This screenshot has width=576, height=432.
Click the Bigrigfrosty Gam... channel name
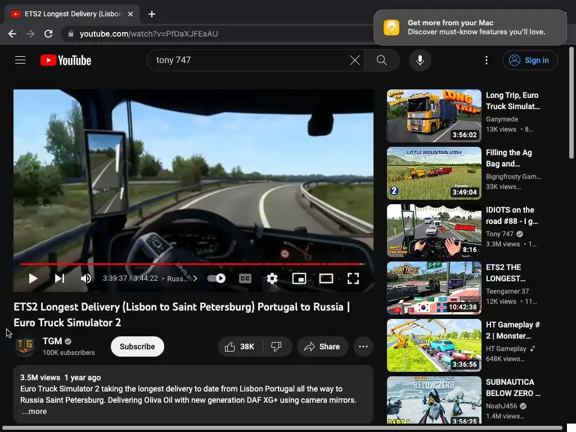pyautogui.click(x=513, y=176)
